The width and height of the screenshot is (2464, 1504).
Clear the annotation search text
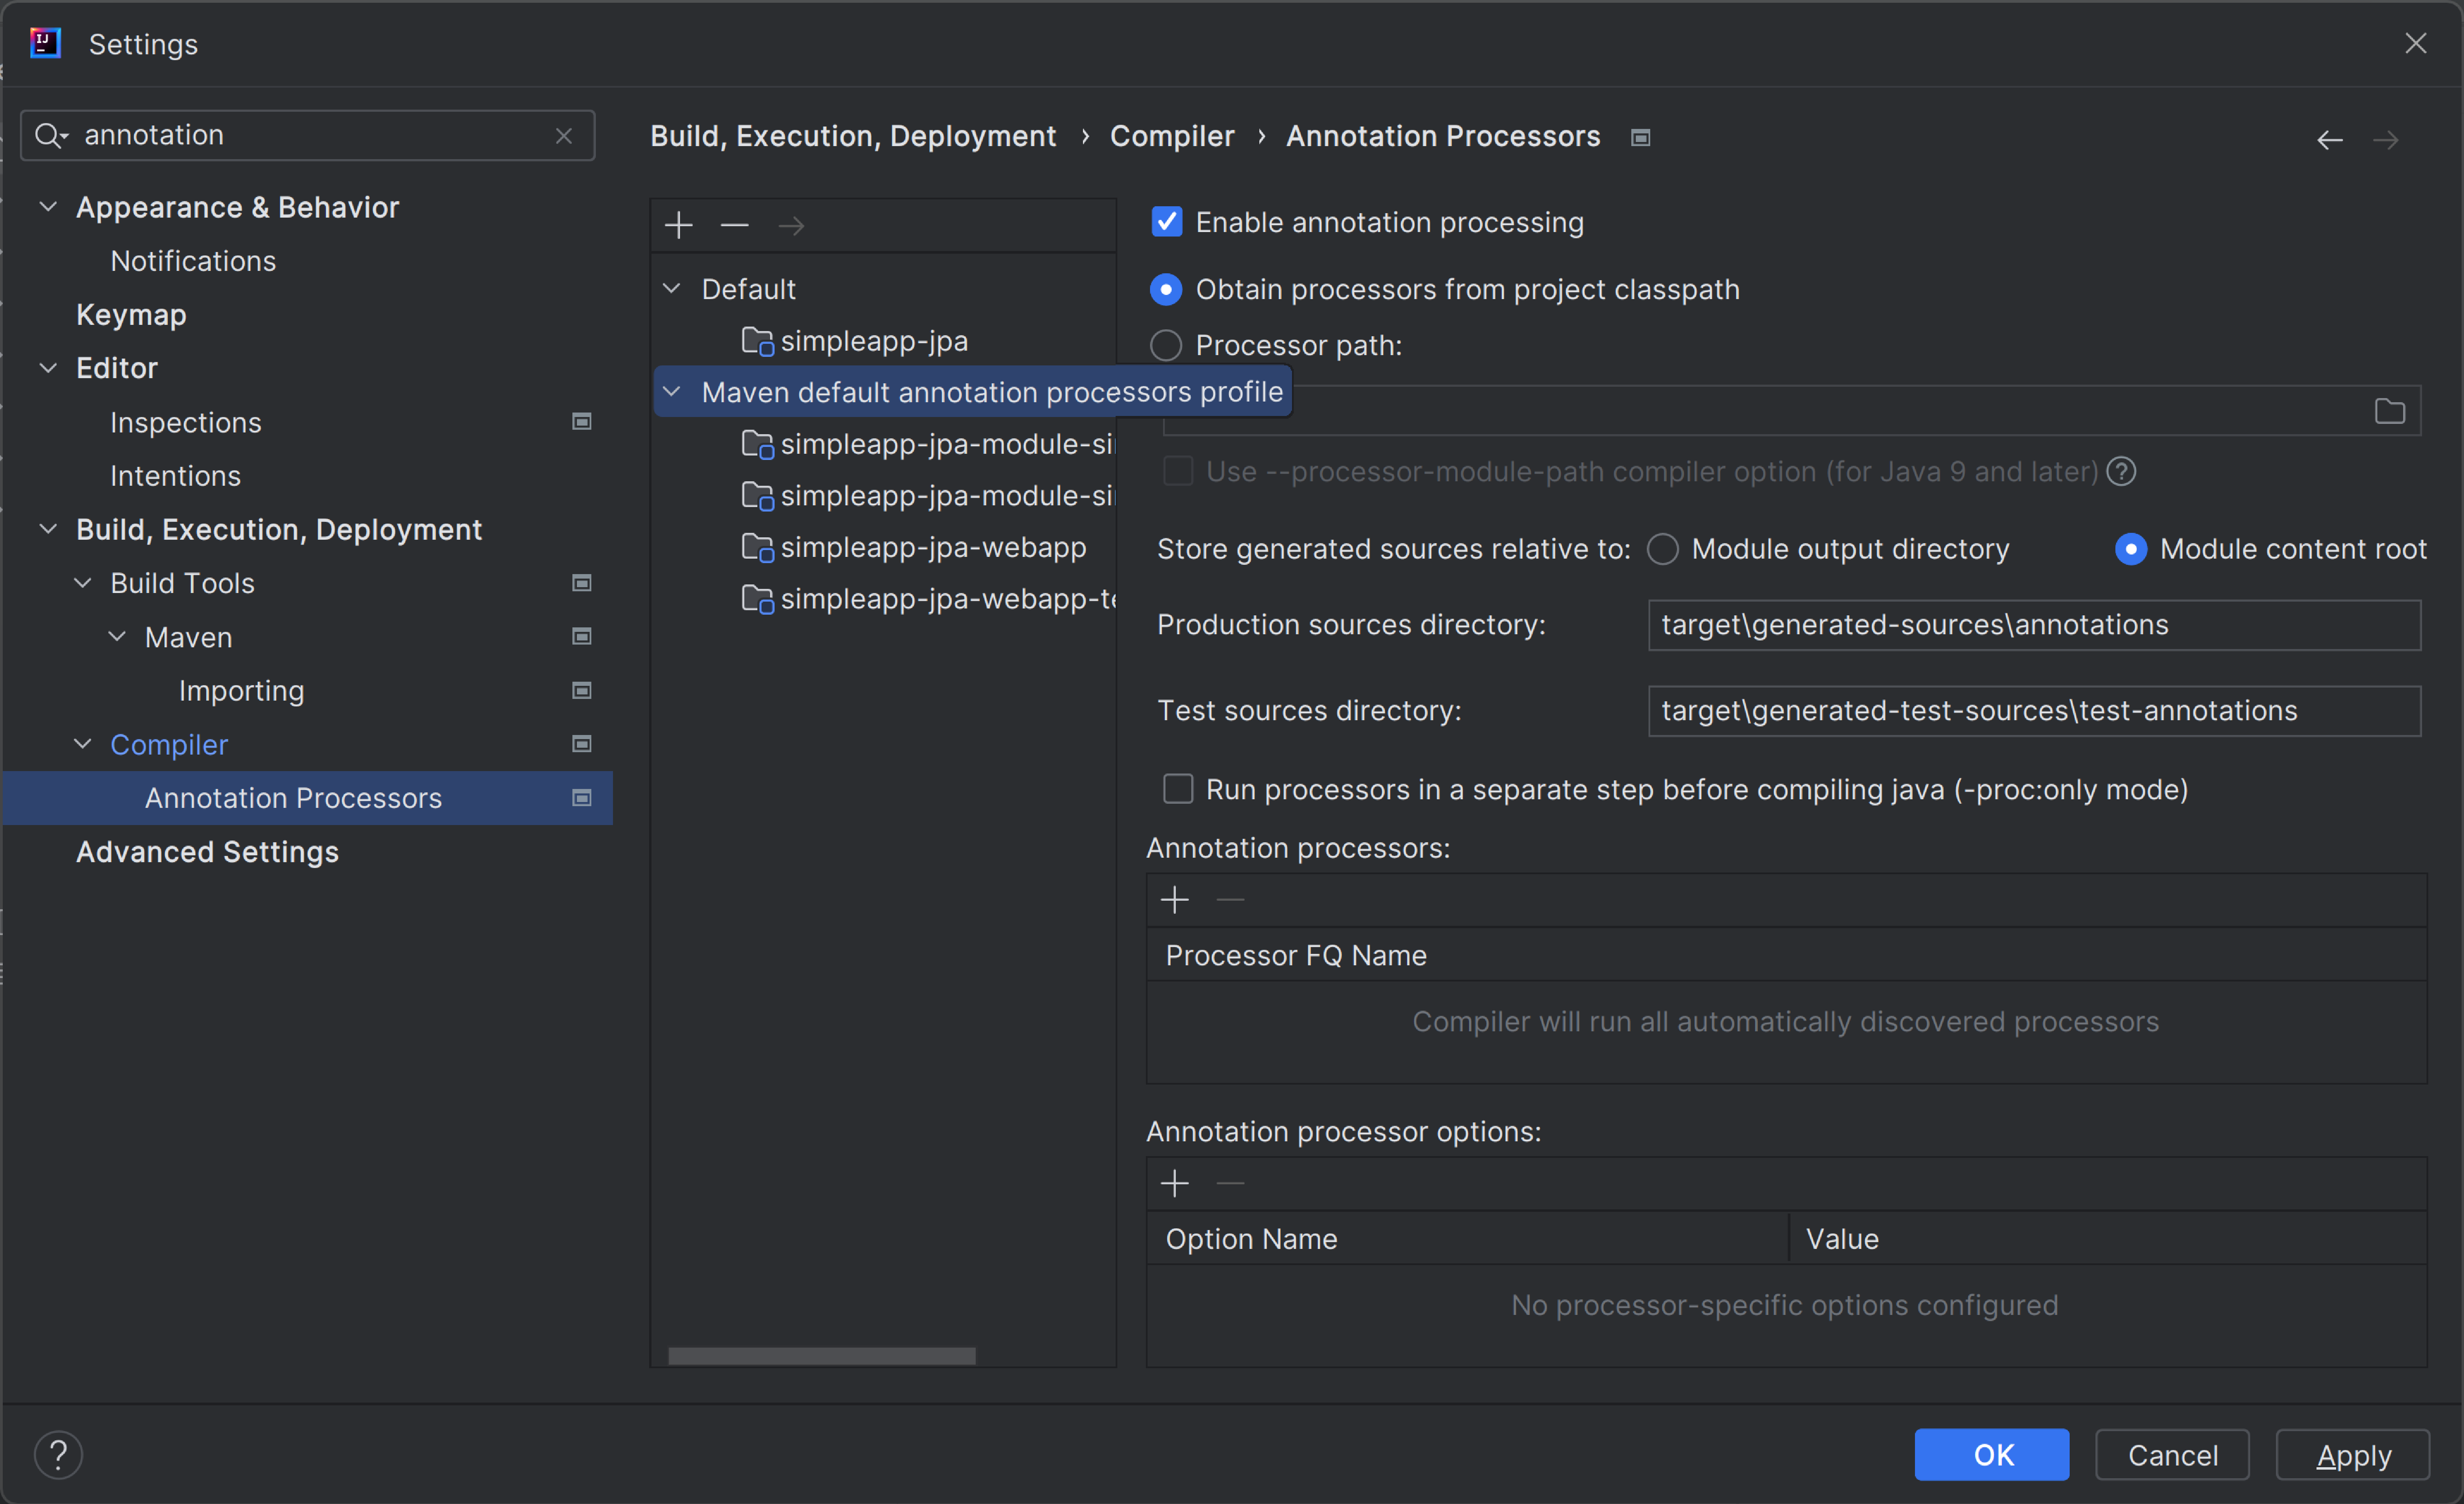564,136
